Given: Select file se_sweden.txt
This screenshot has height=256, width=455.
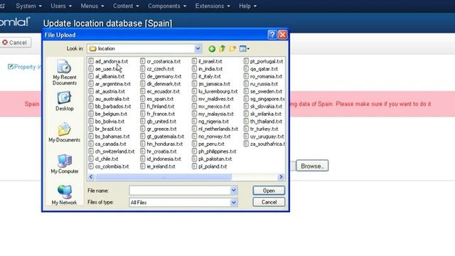Looking at the screenshot, I should click(x=263, y=92).
